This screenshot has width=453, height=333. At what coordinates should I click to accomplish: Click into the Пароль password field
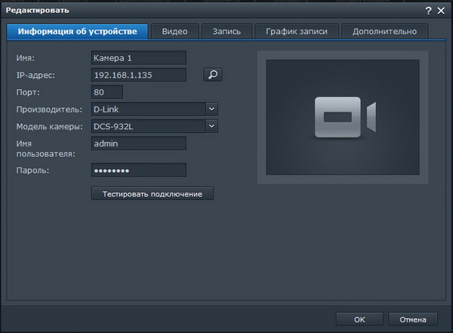pos(138,170)
